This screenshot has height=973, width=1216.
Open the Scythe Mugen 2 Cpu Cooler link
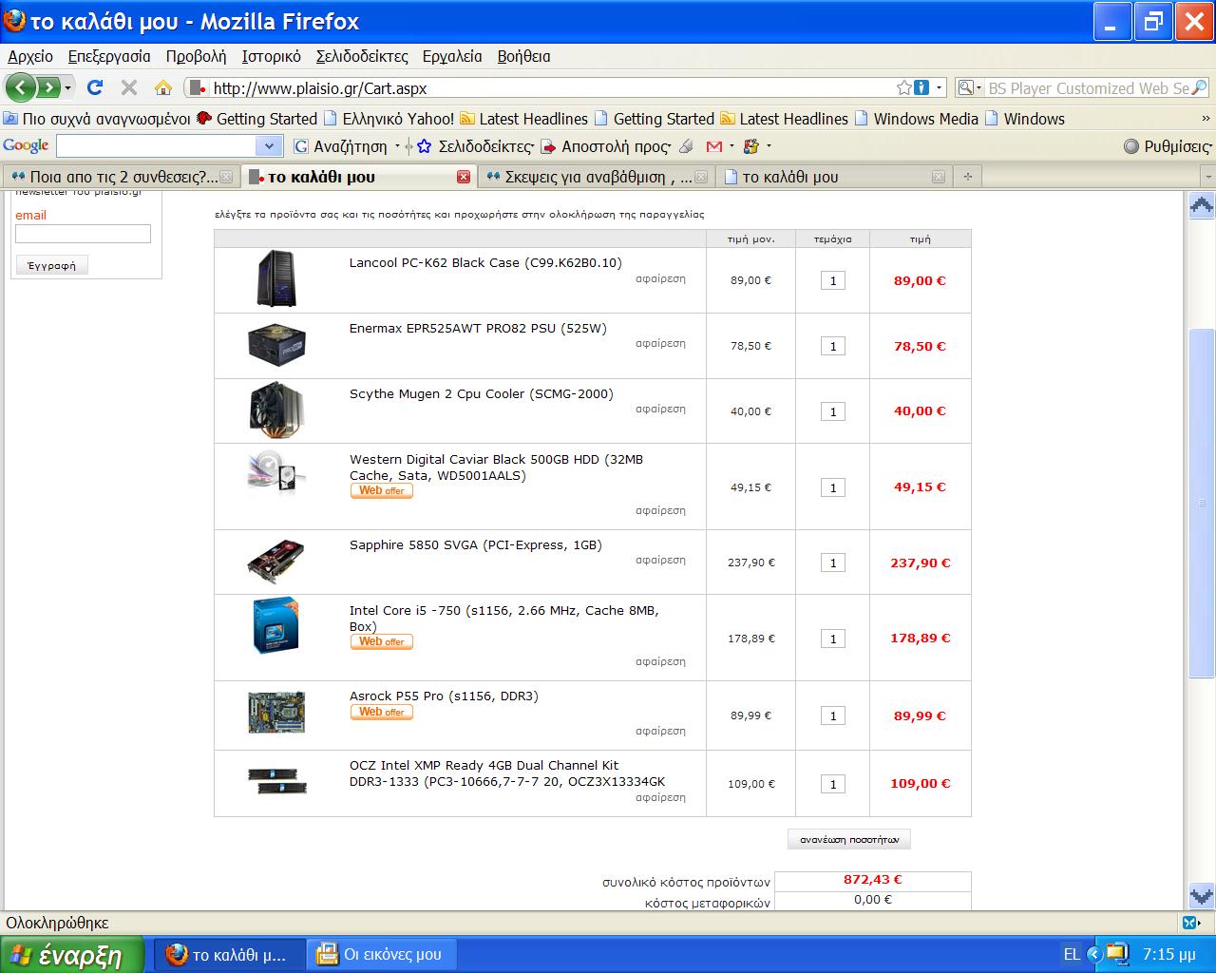coord(481,393)
